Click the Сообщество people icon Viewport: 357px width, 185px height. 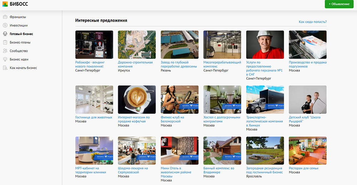pyautogui.click(x=5, y=51)
